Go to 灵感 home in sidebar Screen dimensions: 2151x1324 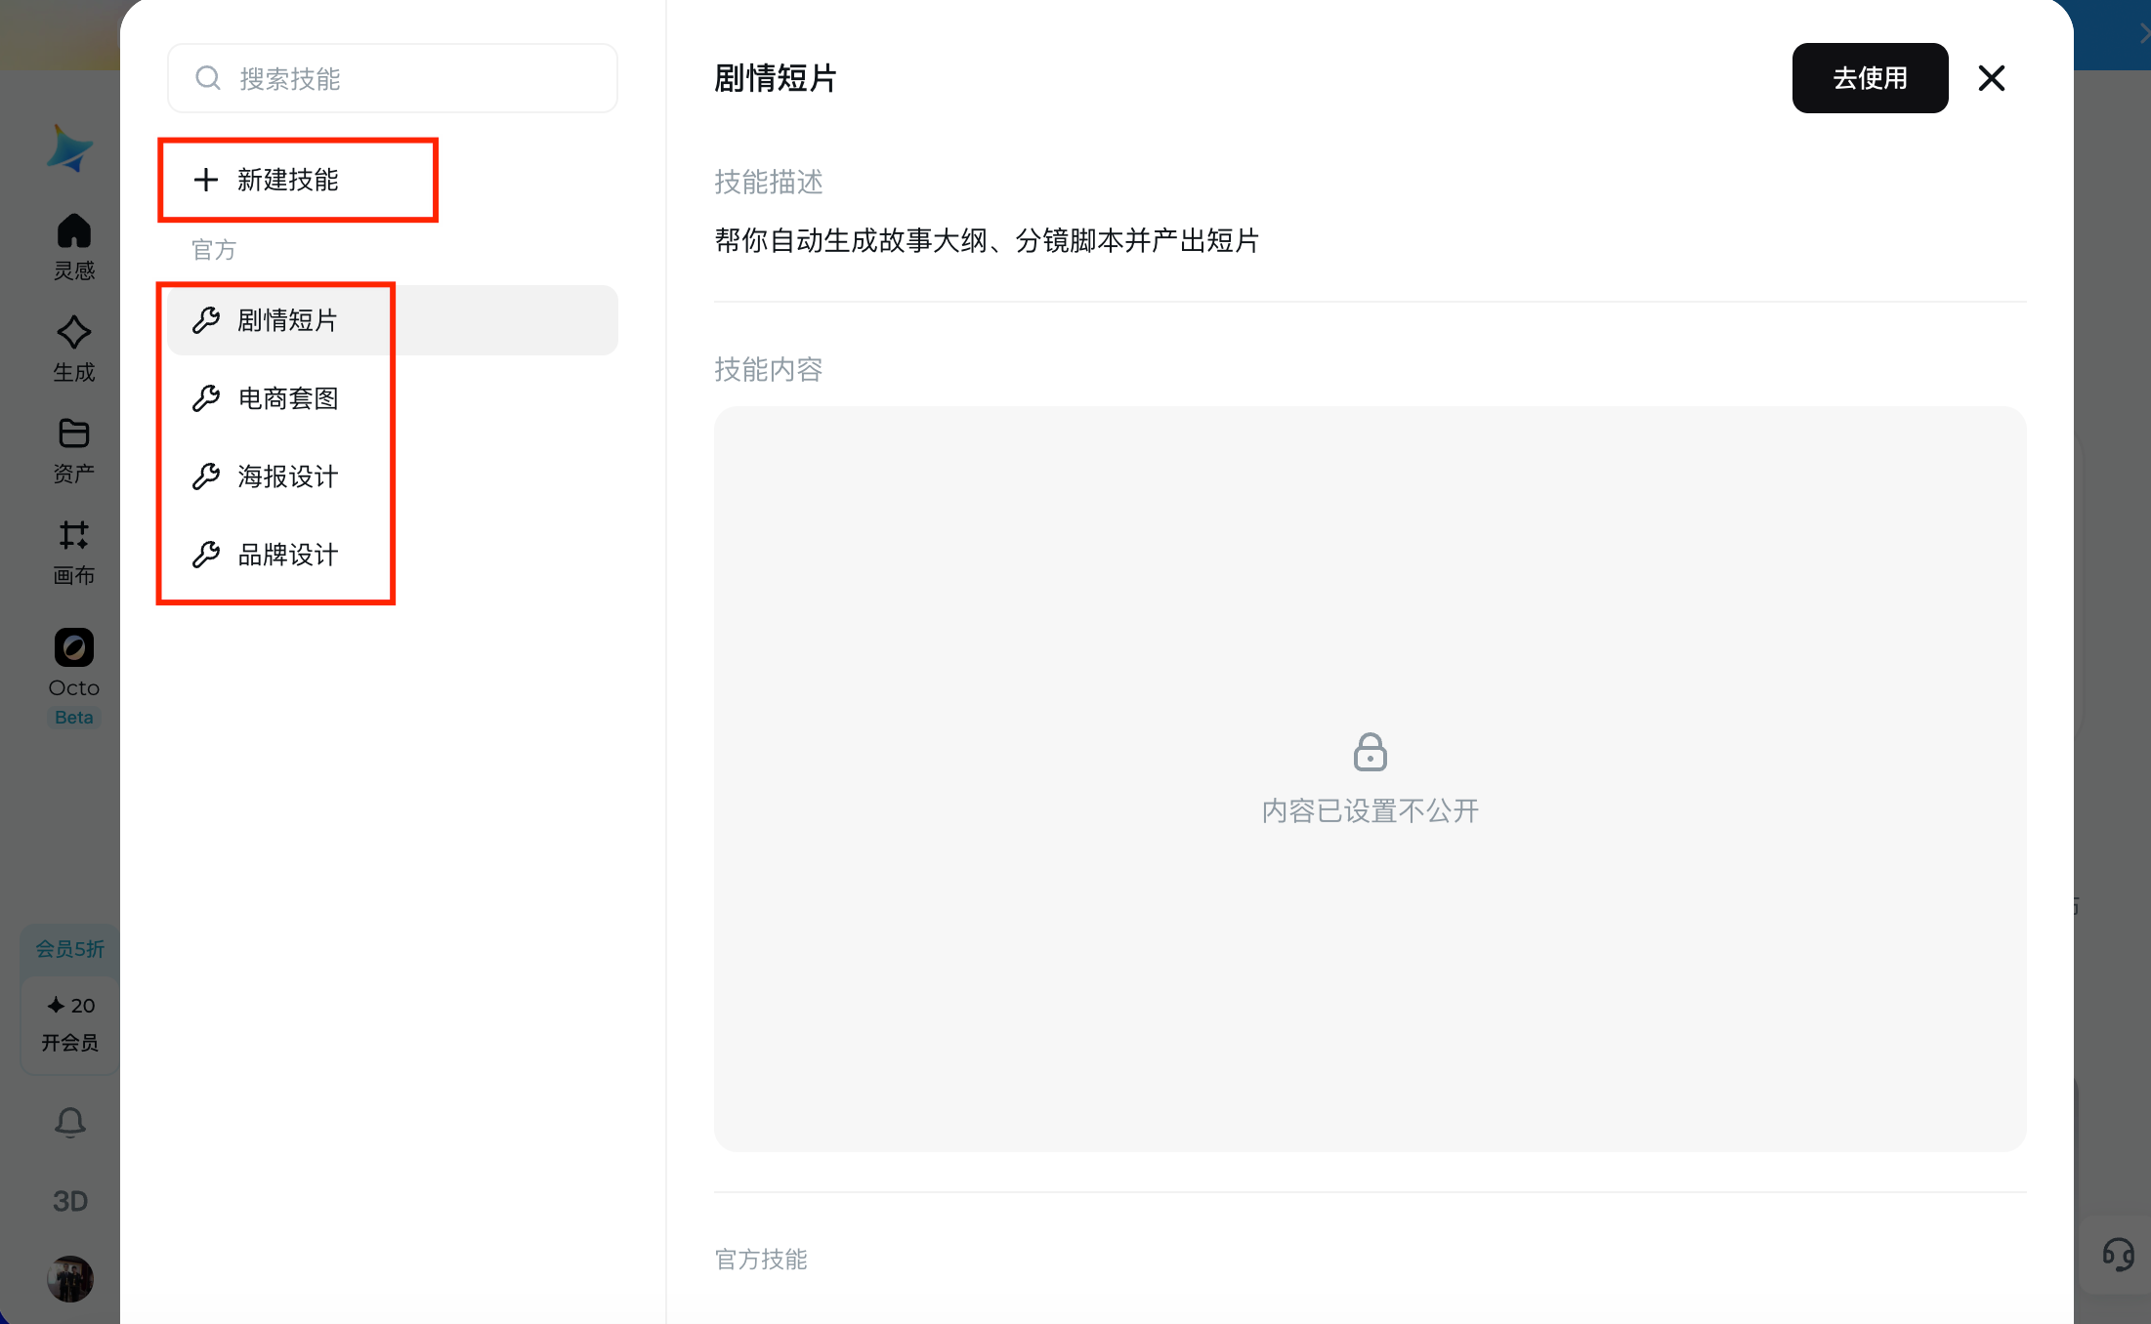[74, 247]
